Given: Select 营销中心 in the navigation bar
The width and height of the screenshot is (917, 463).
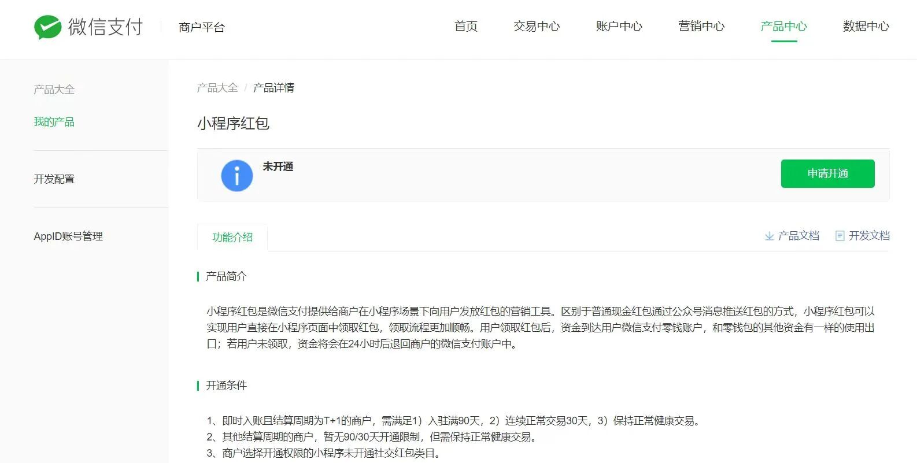Looking at the screenshot, I should tap(701, 26).
